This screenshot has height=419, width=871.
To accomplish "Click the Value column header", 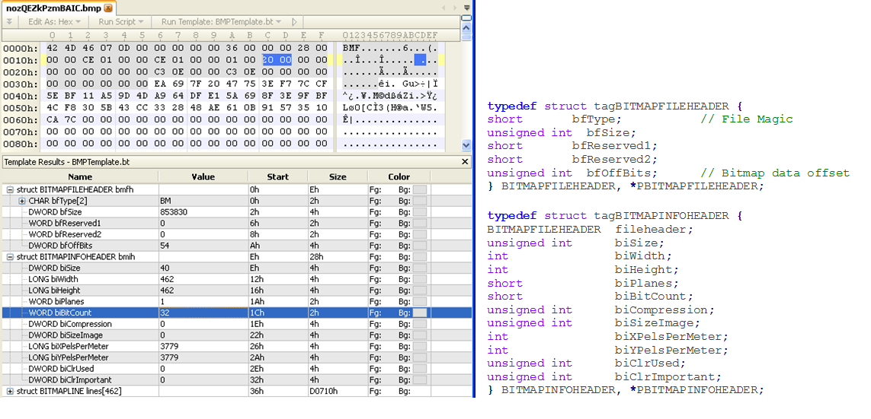I will coord(203,176).
